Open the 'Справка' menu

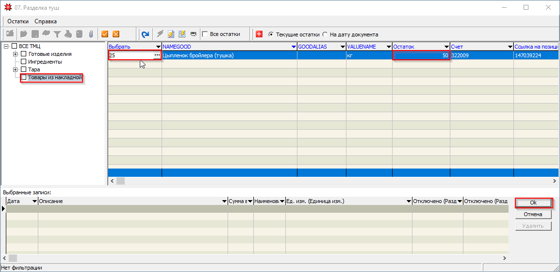46,21
